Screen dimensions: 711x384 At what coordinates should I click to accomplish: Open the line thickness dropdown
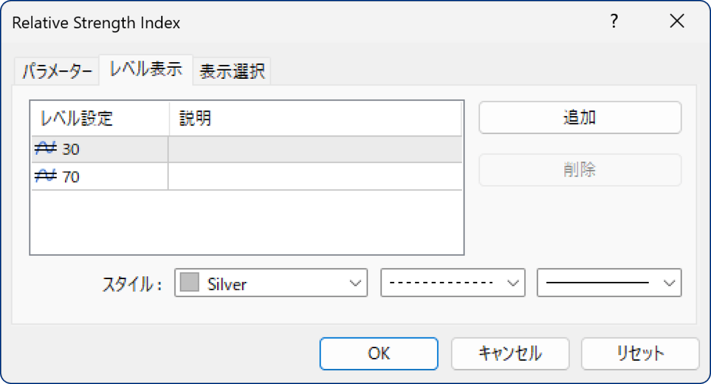tap(609, 283)
